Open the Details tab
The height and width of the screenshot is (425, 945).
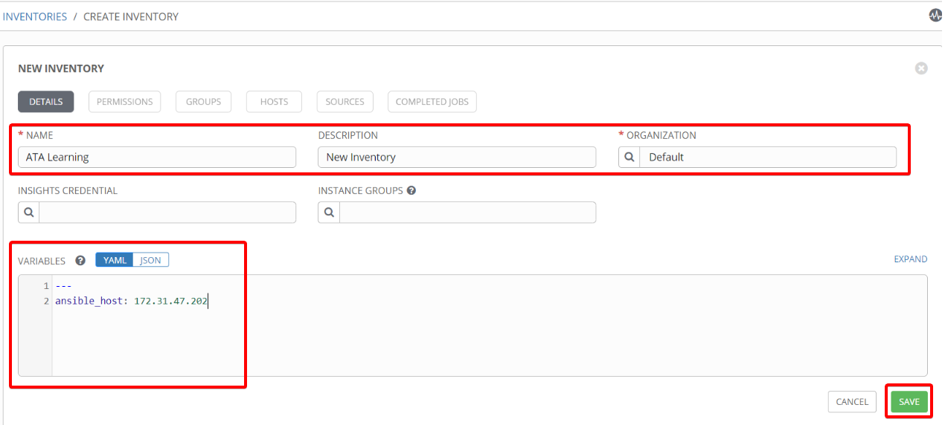coord(46,102)
